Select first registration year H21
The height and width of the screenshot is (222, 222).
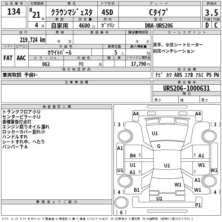click(35, 13)
